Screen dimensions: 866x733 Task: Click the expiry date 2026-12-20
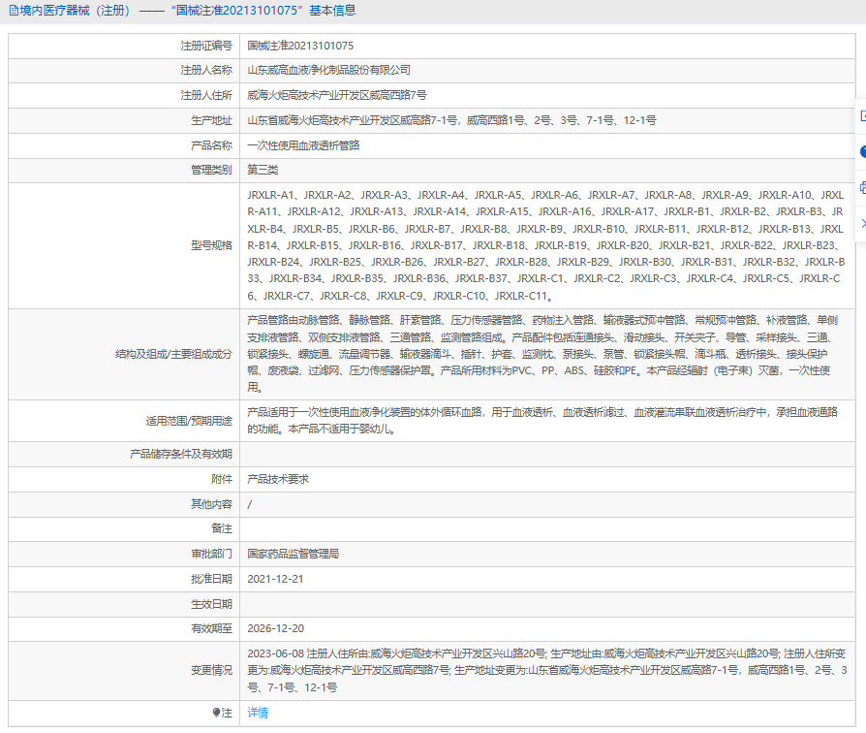click(276, 628)
